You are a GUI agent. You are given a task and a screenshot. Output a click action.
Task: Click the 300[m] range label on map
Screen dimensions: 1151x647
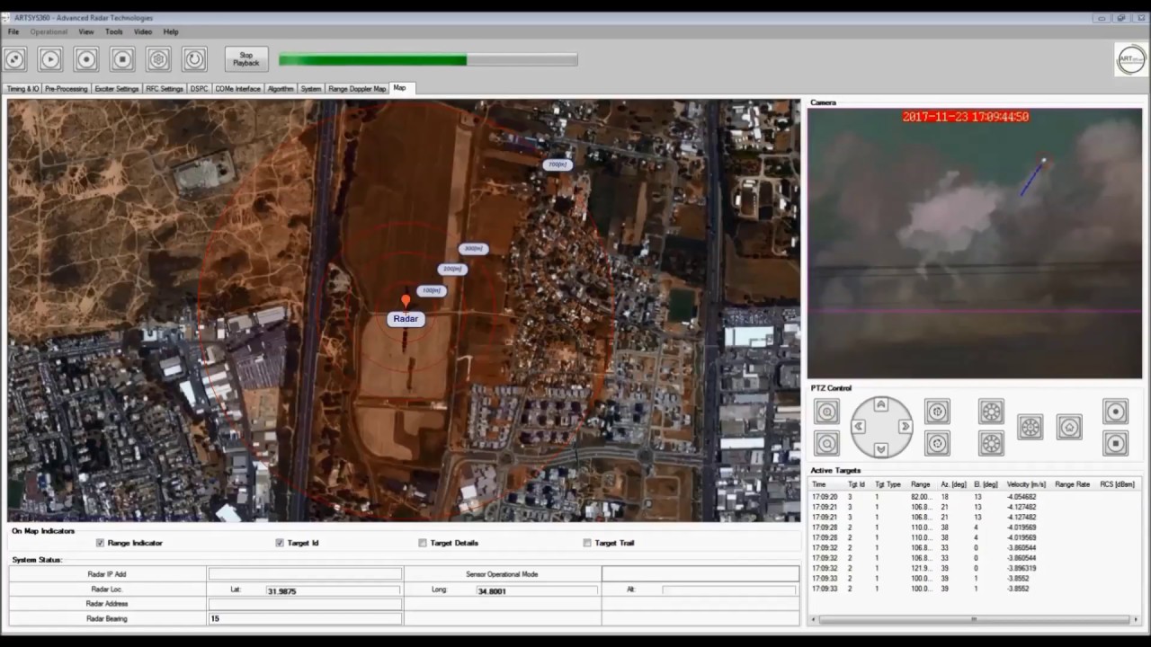(473, 248)
